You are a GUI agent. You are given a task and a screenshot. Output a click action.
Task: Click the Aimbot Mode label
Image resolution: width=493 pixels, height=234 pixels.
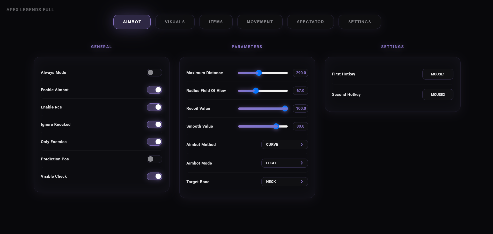199,163
